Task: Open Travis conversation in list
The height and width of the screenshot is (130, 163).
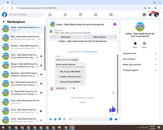Action: coord(22,56)
